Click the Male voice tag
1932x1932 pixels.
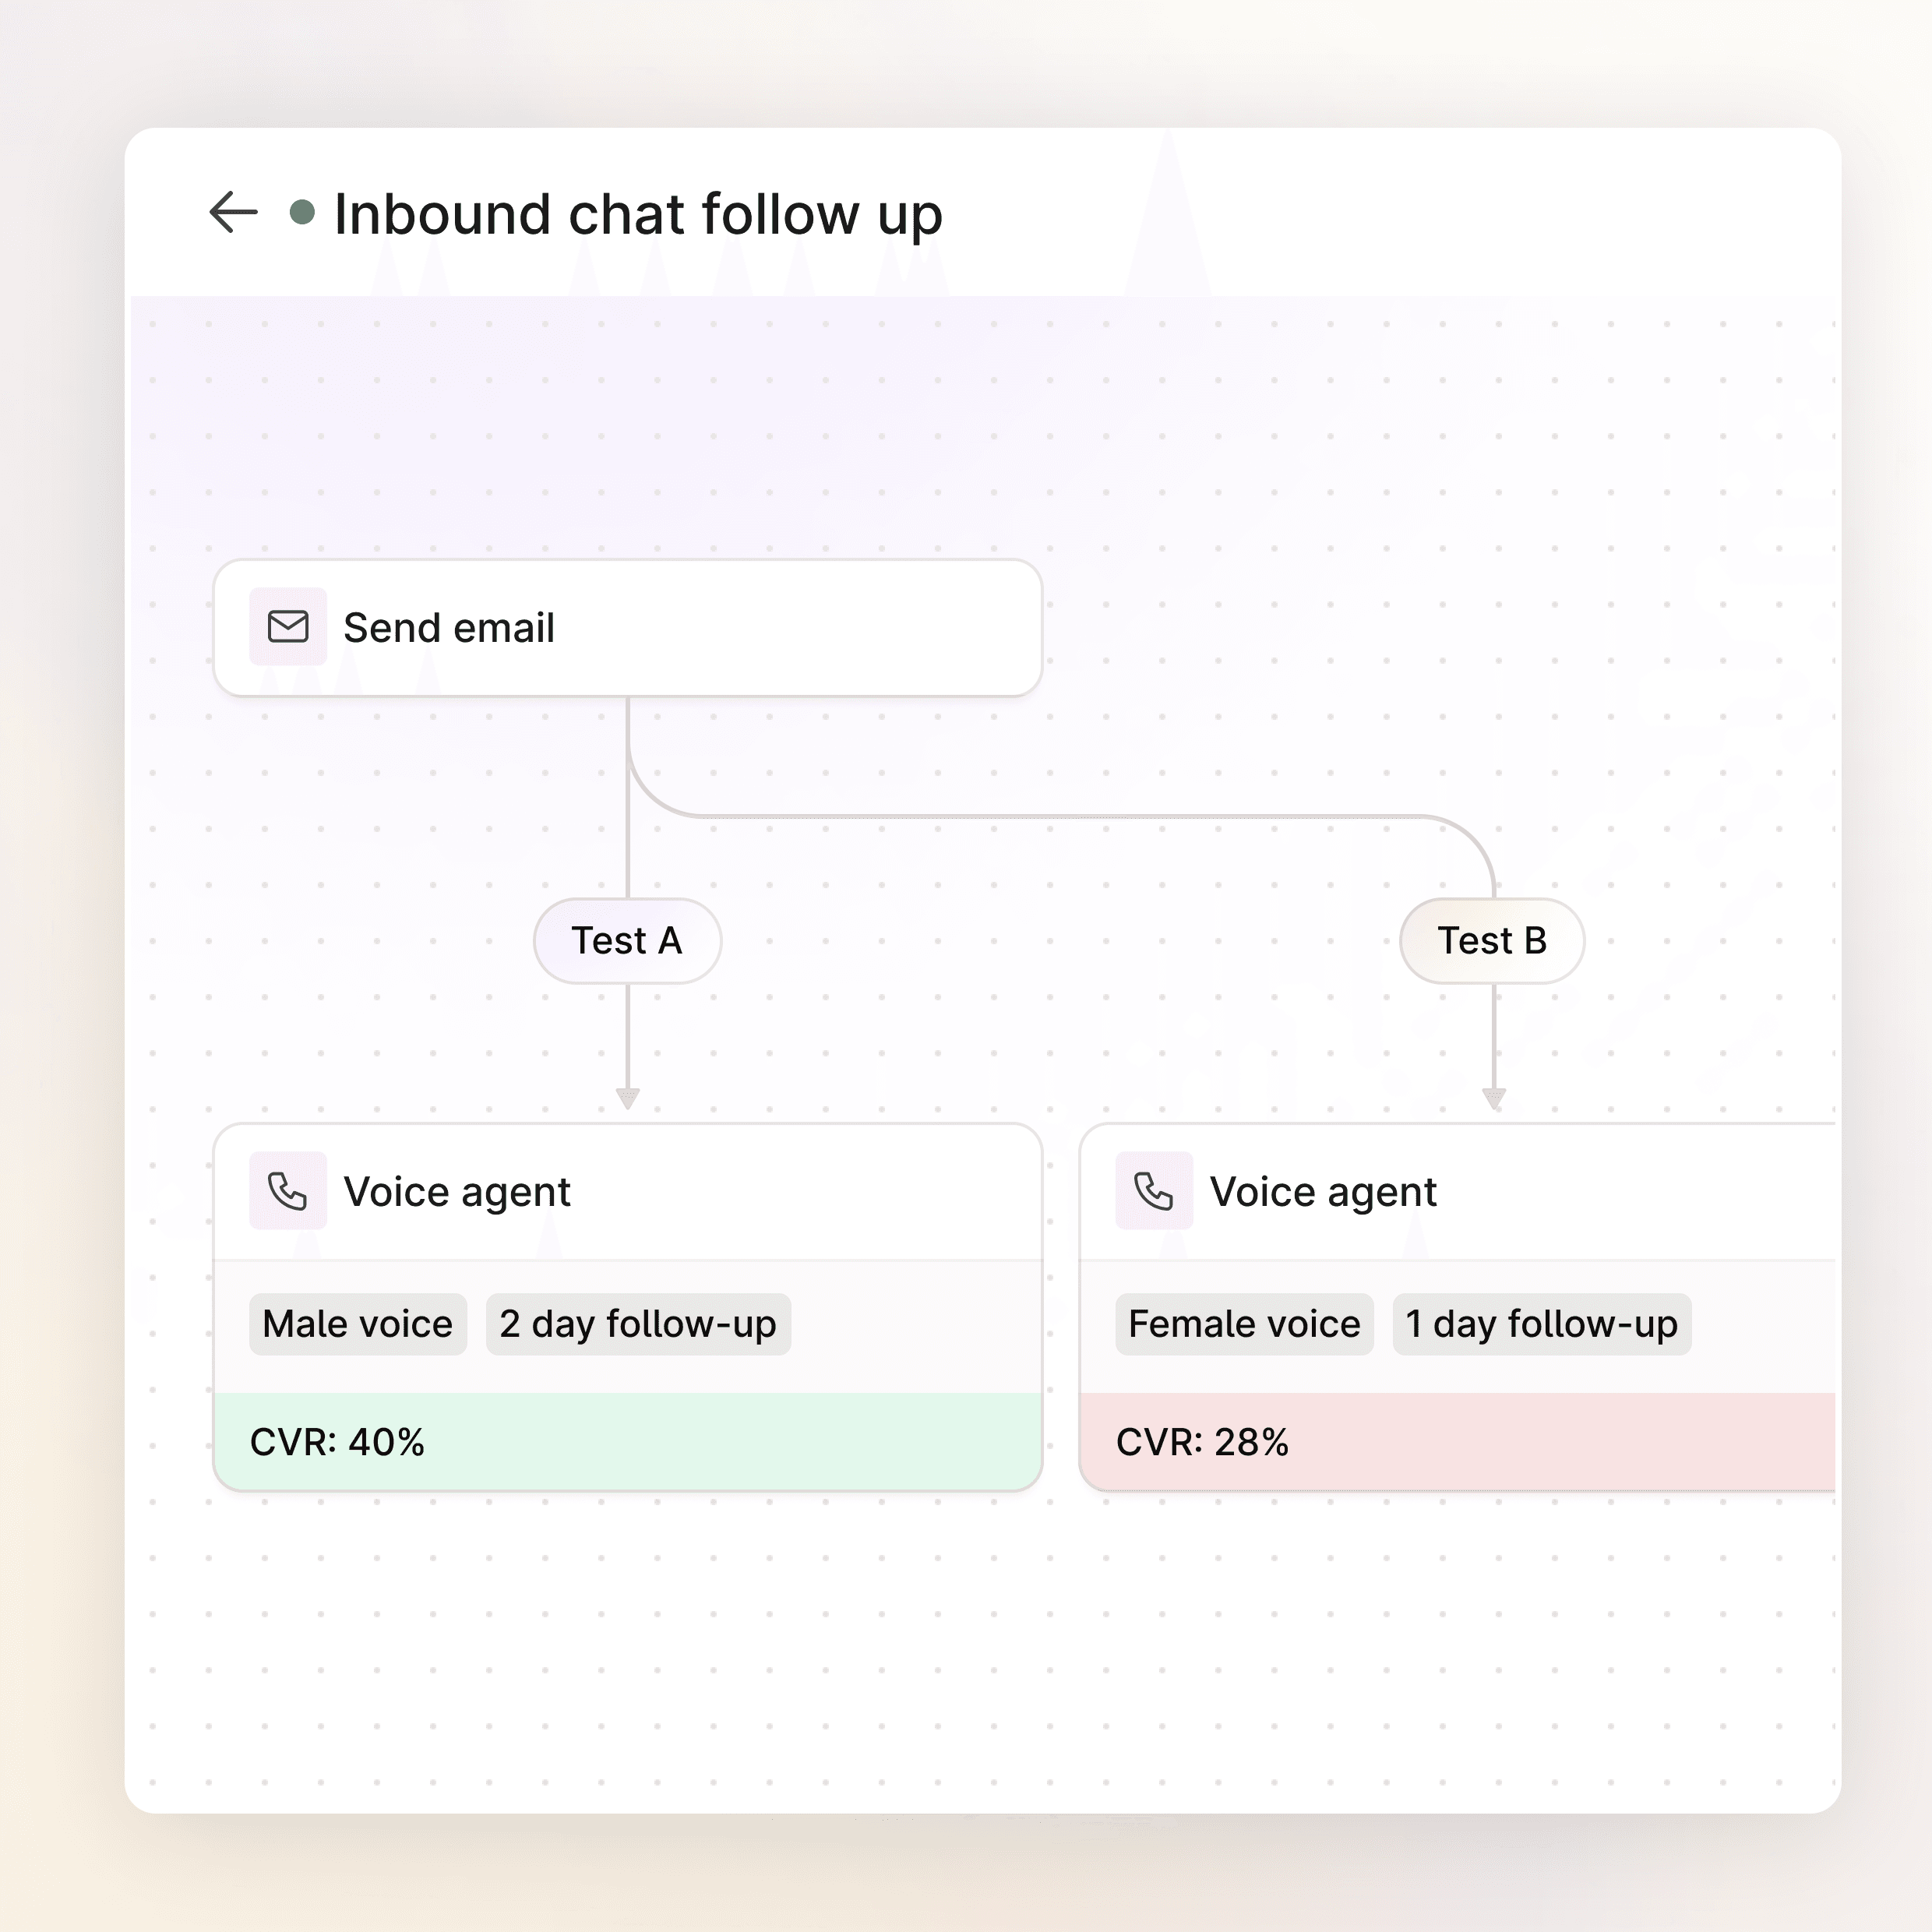pyautogui.click(x=358, y=1324)
